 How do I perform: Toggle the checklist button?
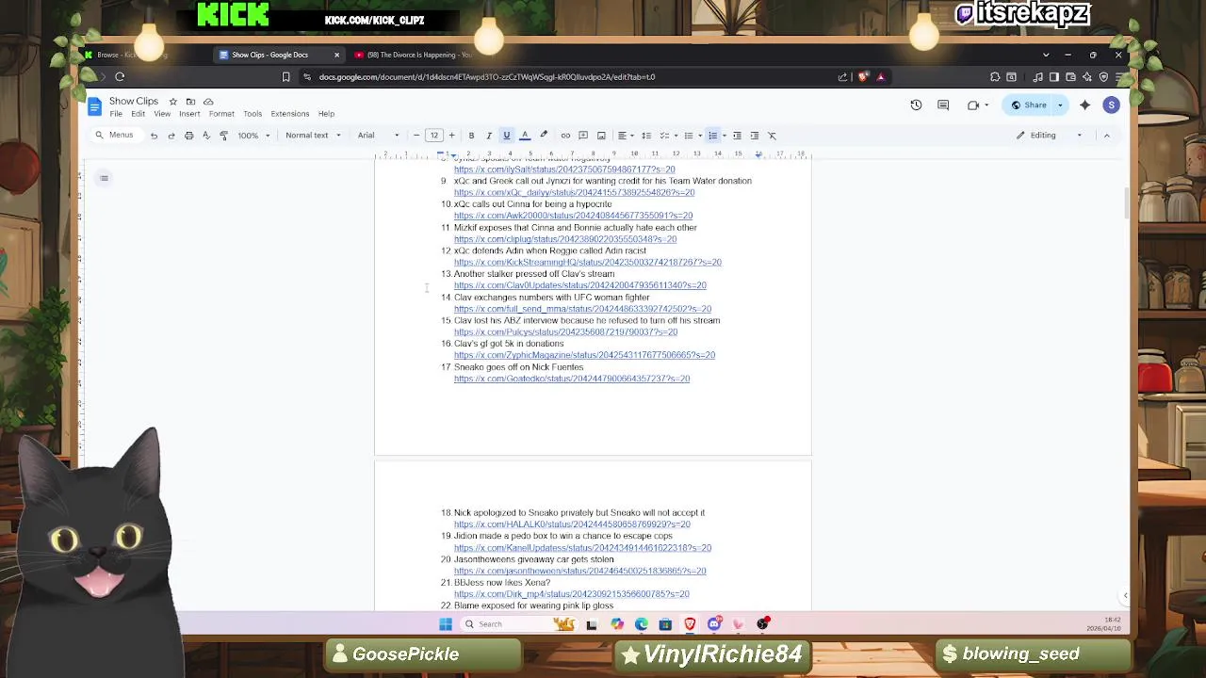coord(664,136)
